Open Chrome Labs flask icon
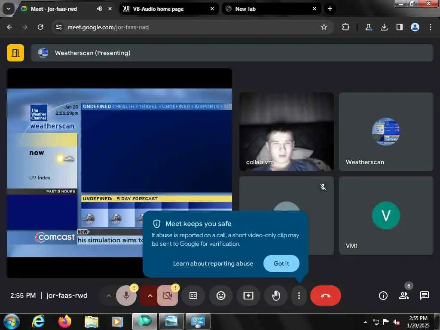 [x=368, y=27]
